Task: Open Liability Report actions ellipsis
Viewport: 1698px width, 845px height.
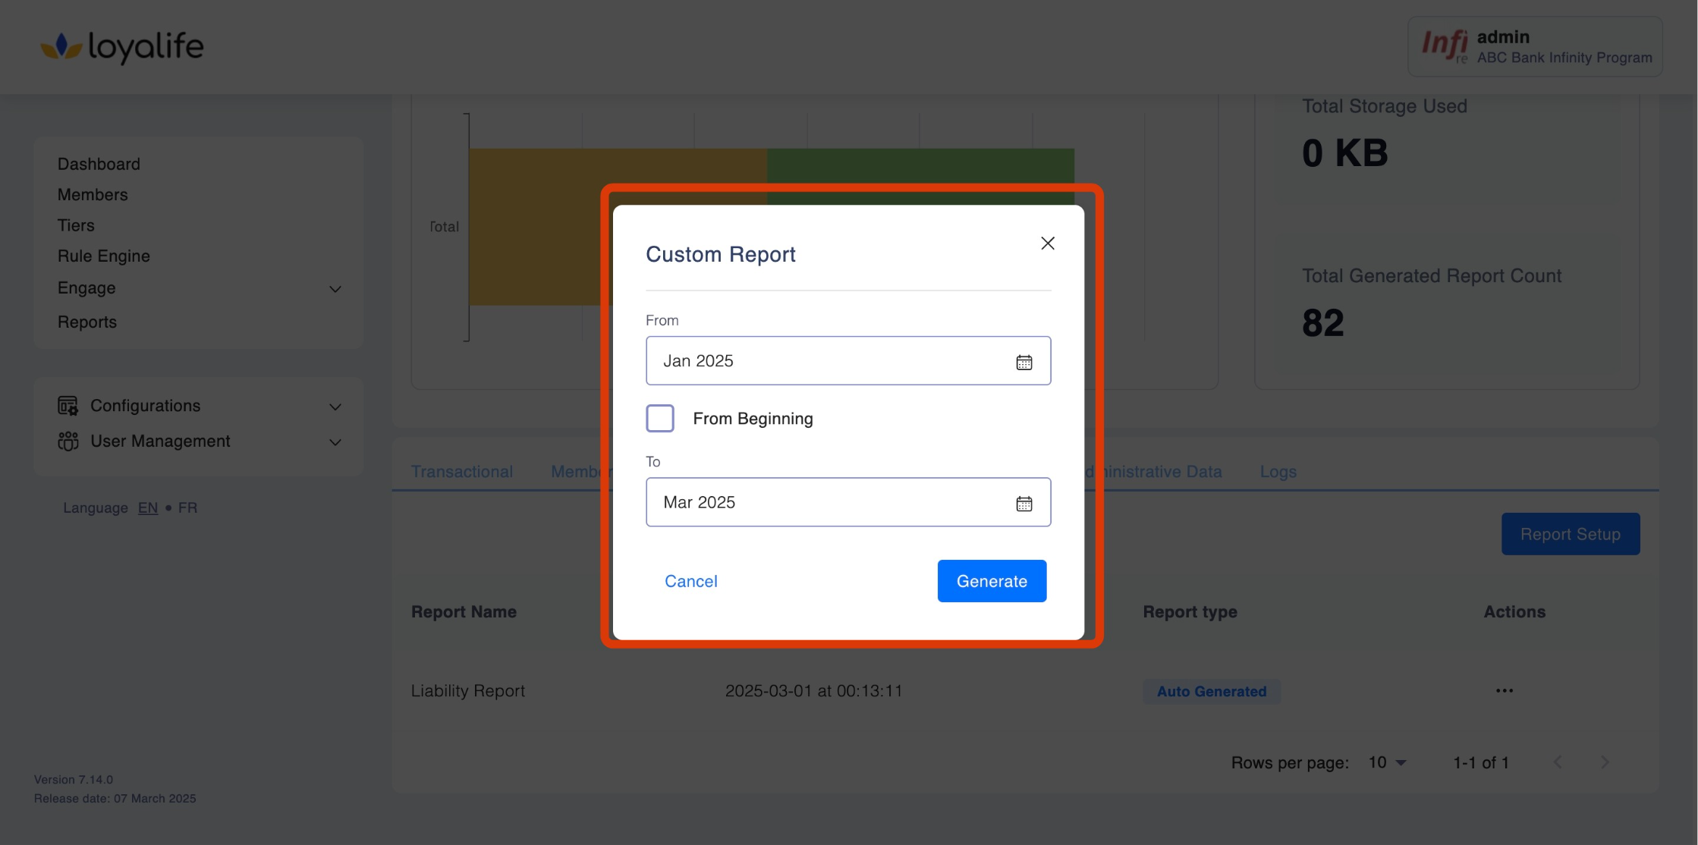Action: click(x=1504, y=691)
